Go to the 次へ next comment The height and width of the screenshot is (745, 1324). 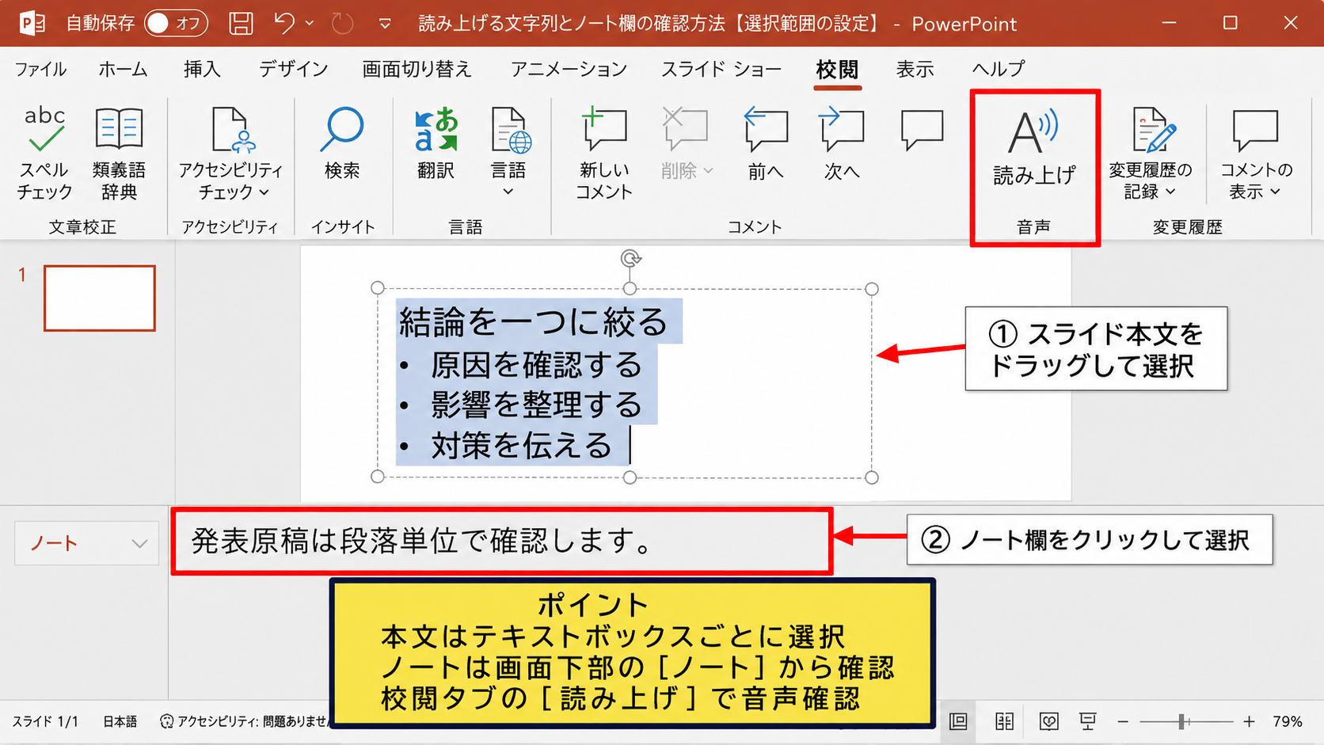[842, 143]
